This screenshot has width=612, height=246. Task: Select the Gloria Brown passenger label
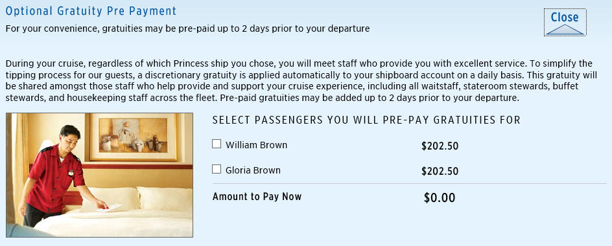[253, 170]
